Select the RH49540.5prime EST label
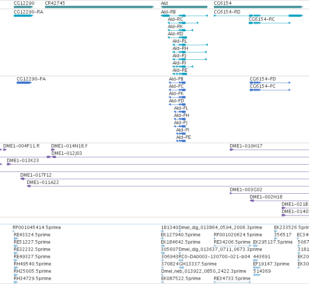 pos(33,264)
